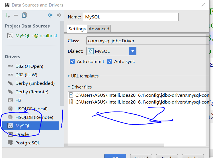Click the MySQL dolphin icon in Drivers
The height and width of the screenshot is (158, 213).
coord(10,126)
